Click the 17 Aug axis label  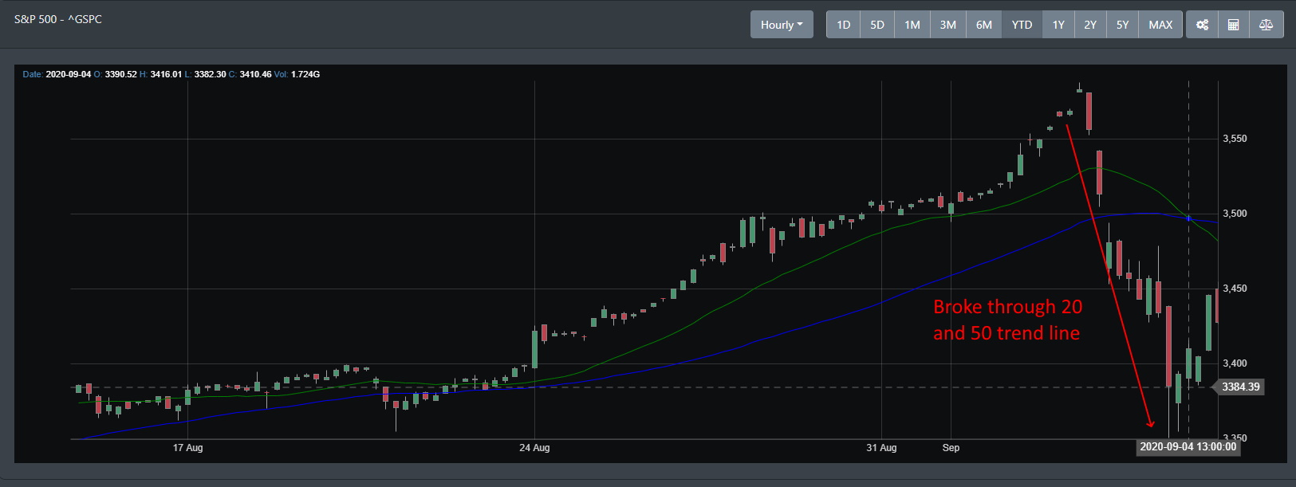[187, 448]
